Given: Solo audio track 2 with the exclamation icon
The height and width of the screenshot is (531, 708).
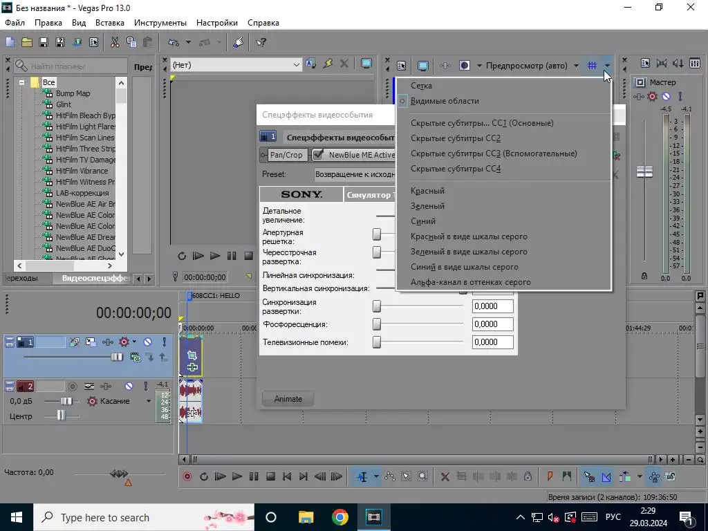Looking at the screenshot, I should [145, 386].
